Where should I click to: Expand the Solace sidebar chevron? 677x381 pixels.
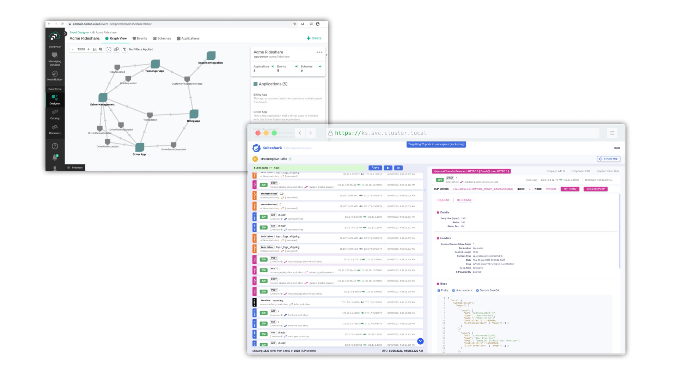pos(65,34)
